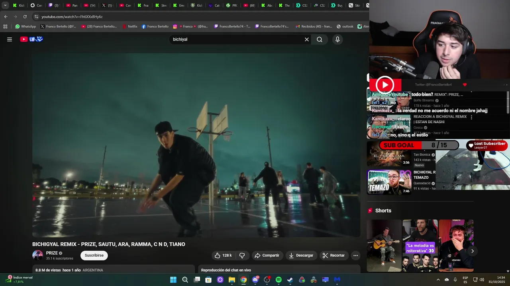This screenshot has height=286, width=510.
Task: Open the FrancoBertello74 - T... Twitch bookmark
Action: [232, 27]
